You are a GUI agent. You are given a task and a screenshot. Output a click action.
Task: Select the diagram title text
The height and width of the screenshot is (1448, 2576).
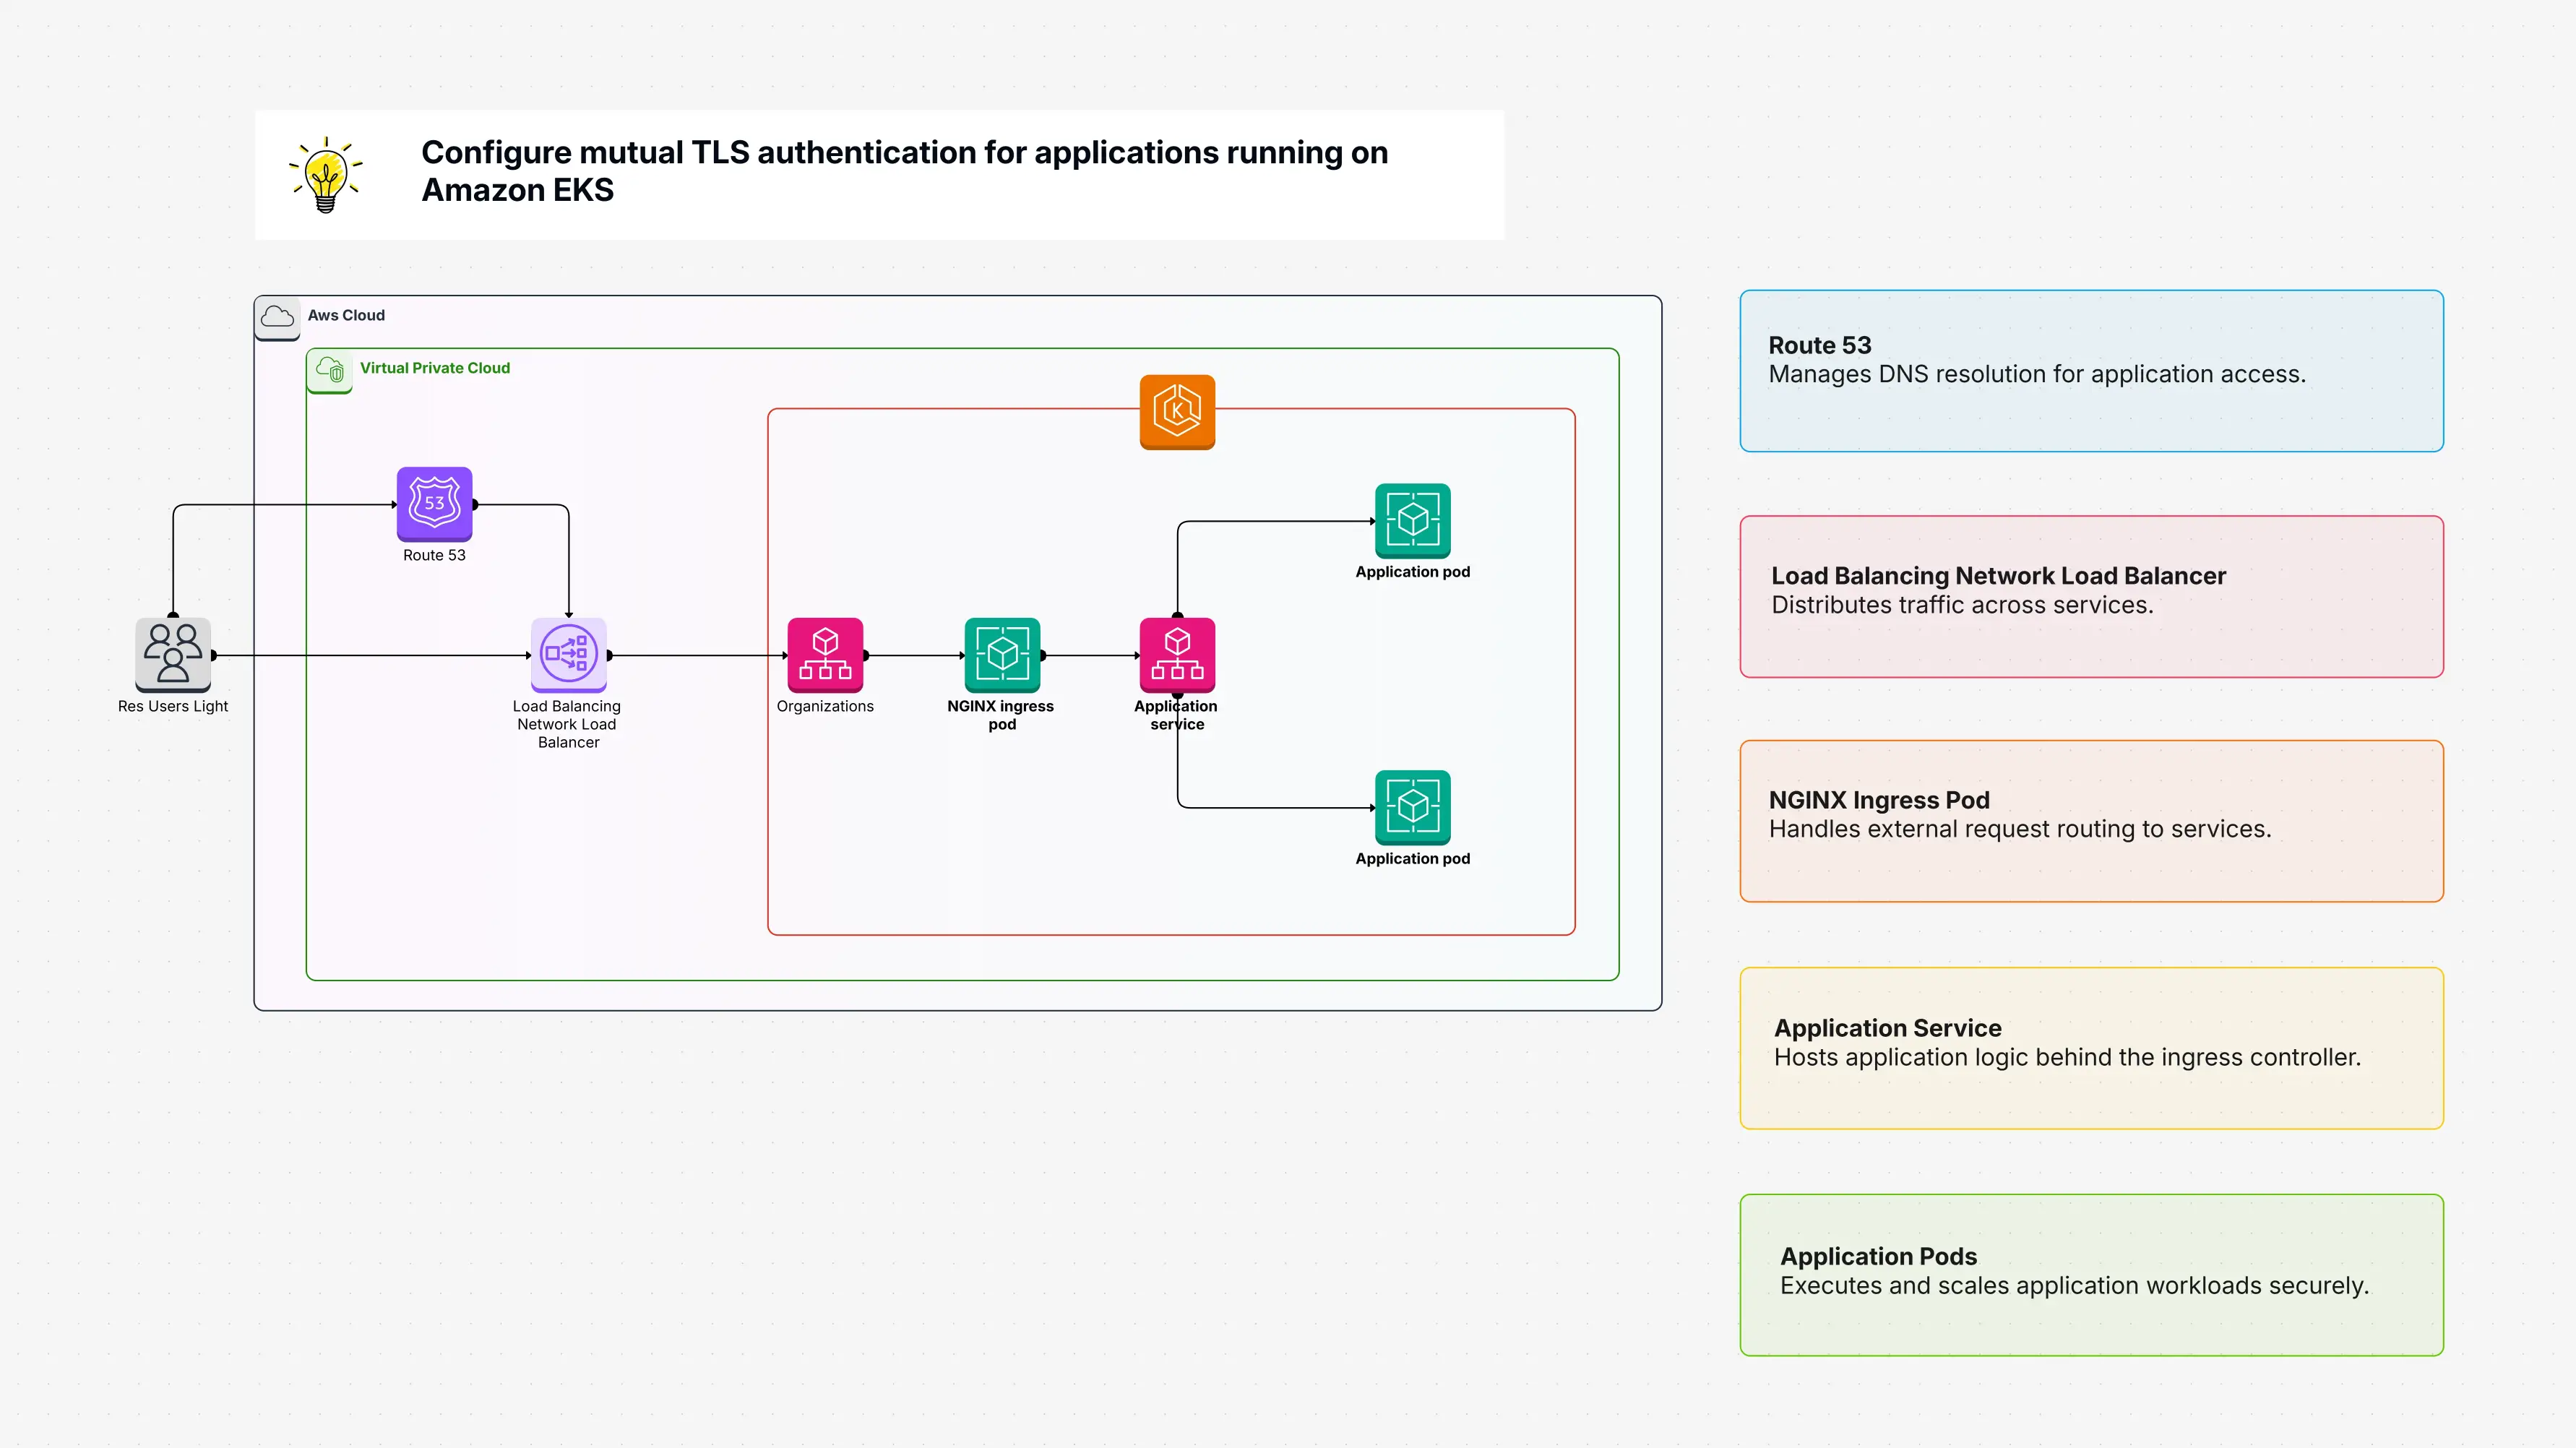pyautogui.click(x=904, y=171)
